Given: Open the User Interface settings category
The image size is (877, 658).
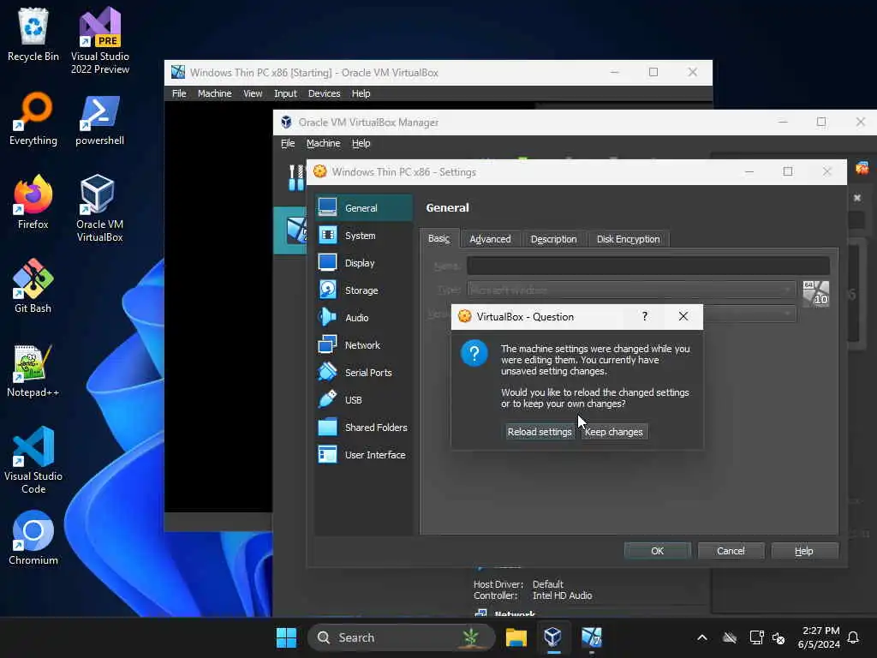Looking at the screenshot, I should 363,454.
